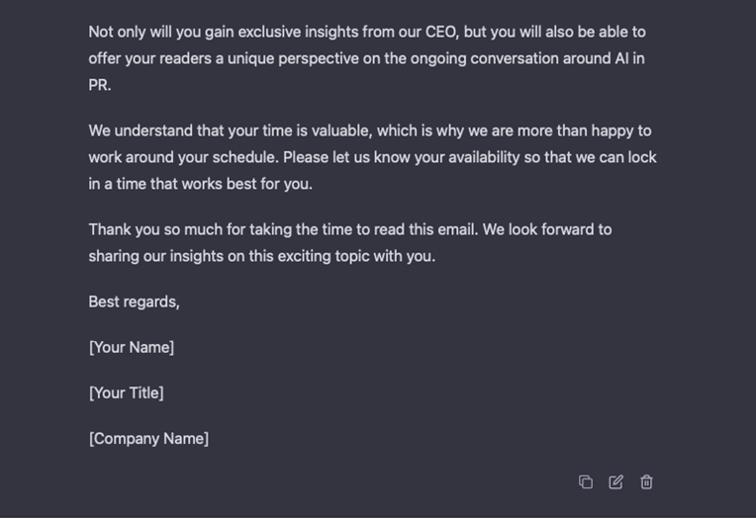756x518 pixels.
Task: Click the [Your Name] placeholder text
Action: point(132,347)
